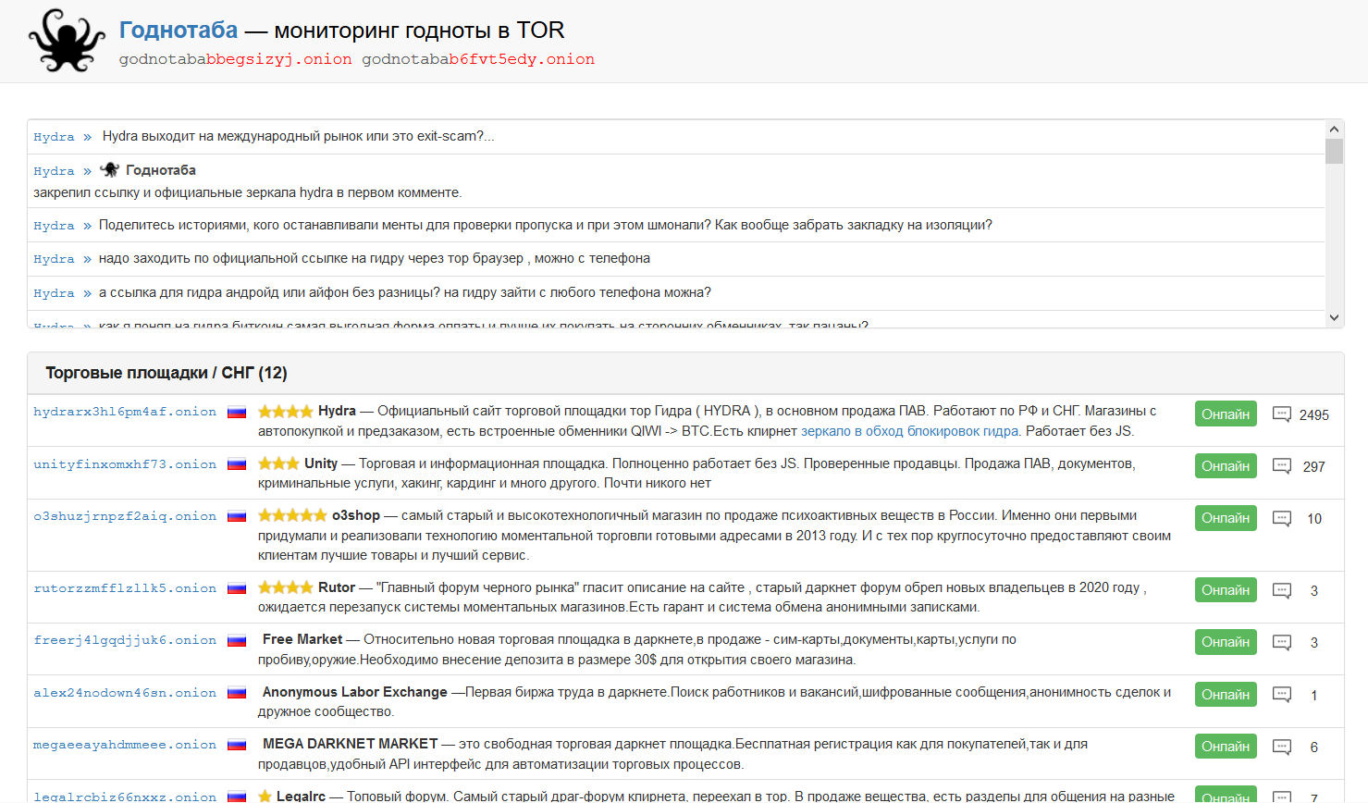Click the five-star rating next to o3shop

click(292, 515)
